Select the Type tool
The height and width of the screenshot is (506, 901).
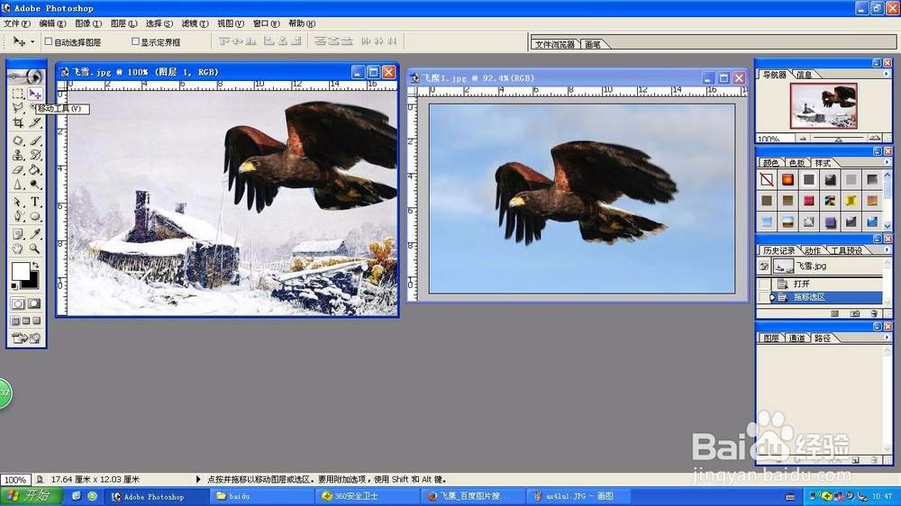[x=35, y=202]
